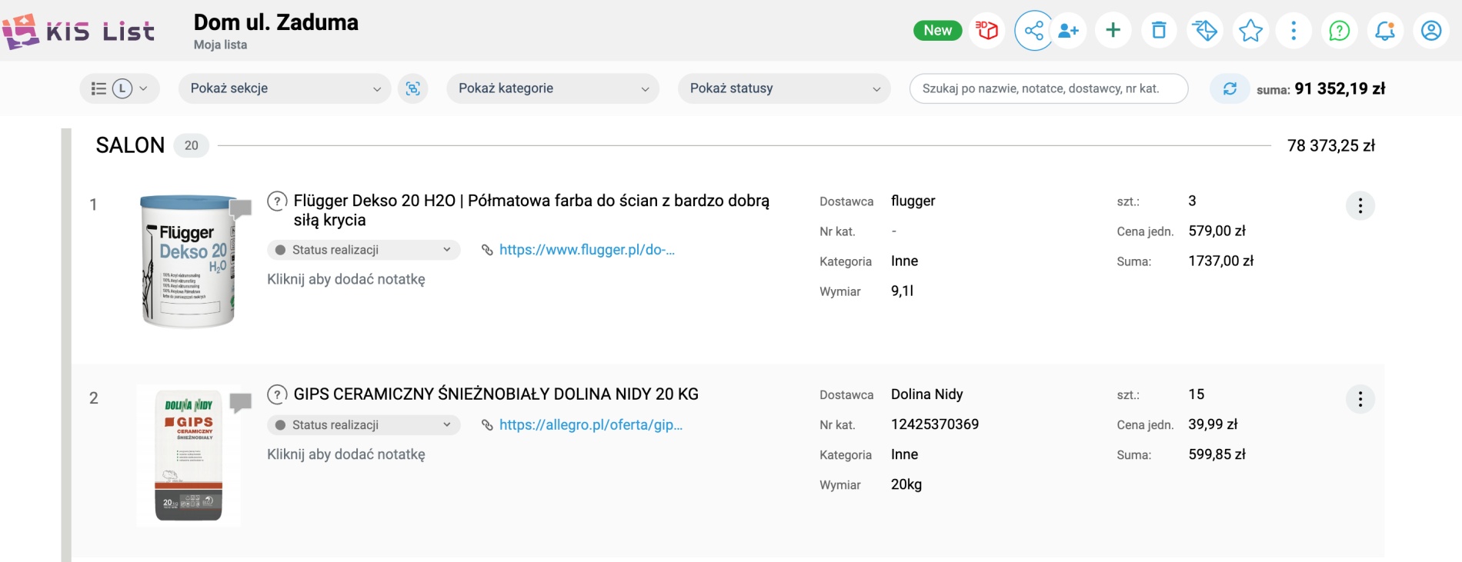
Task: Open options menu for the gips item
Action: pos(1360,399)
